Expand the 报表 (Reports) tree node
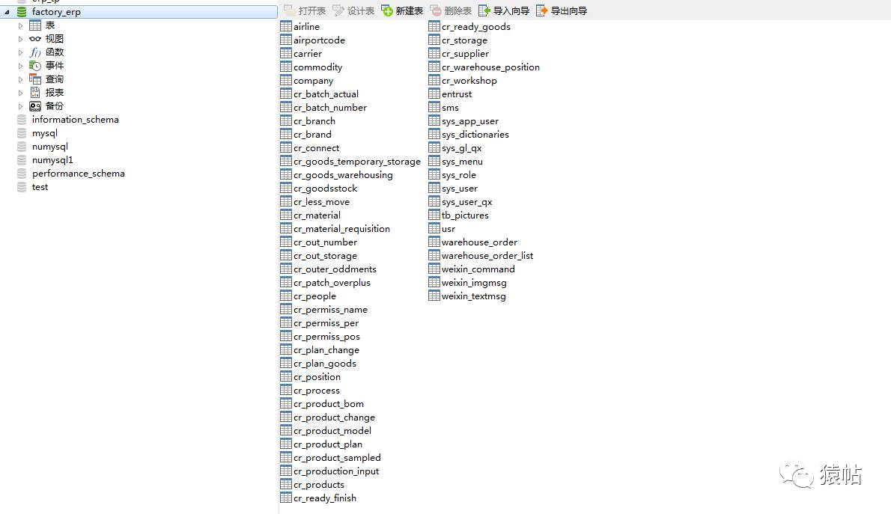This screenshot has height=514, width=891. (x=20, y=93)
